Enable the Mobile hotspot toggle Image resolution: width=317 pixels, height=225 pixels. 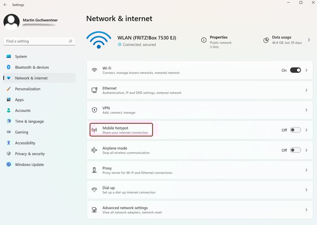click(295, 130)
